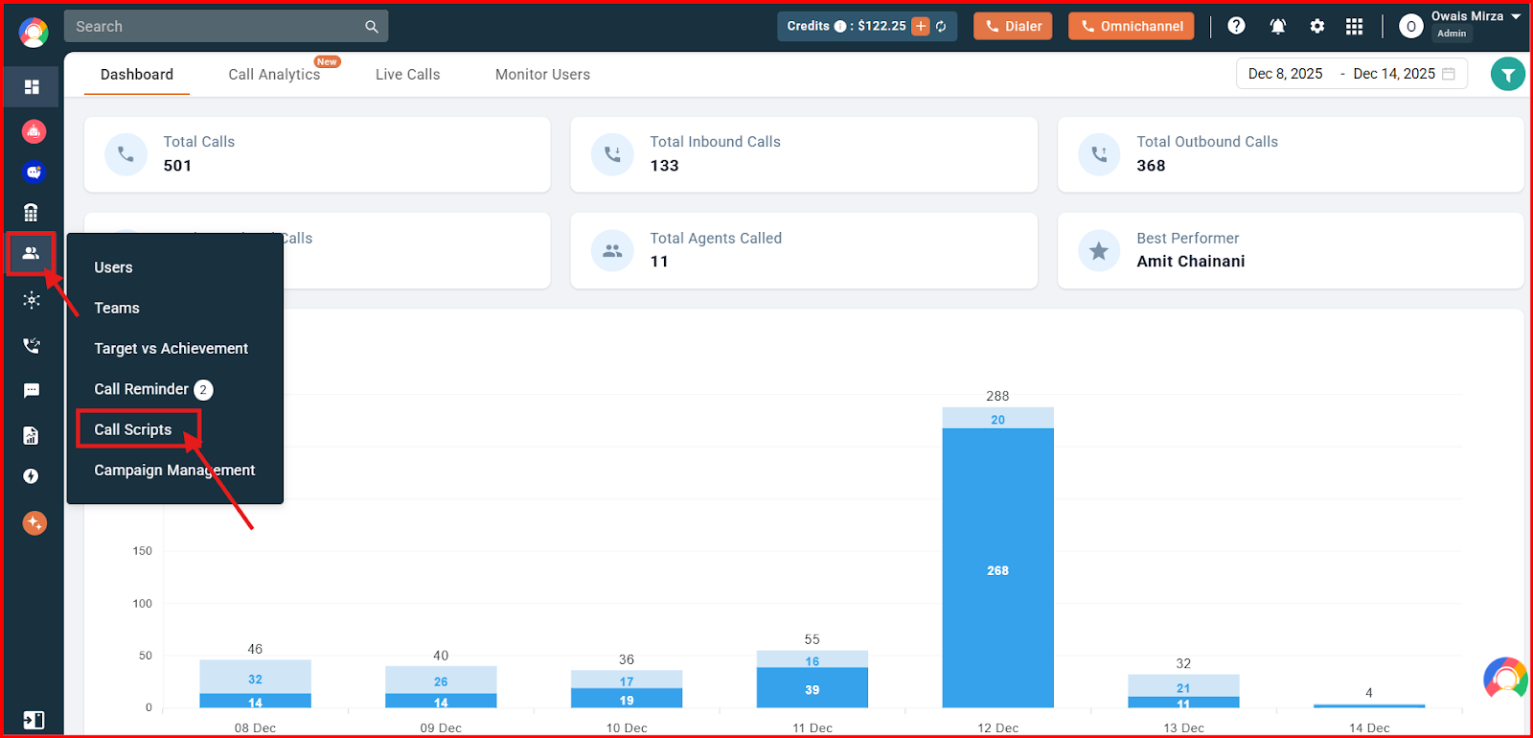The height and width of the screenshot is (738, 1533).
Task: Click the 12 Dec light segment 20
Action: (997, 418)
